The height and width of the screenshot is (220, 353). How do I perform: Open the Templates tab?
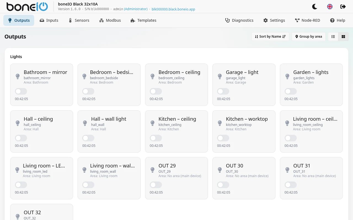coord(143,20)
